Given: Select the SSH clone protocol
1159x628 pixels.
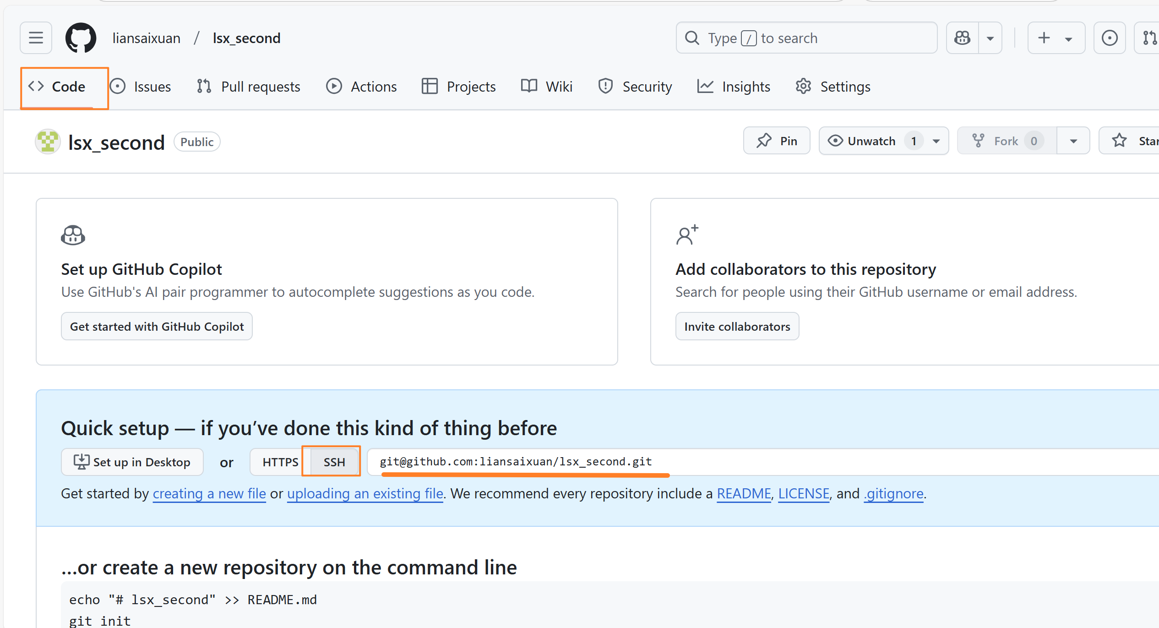Looking at the screenshot, I should (334, 462).
